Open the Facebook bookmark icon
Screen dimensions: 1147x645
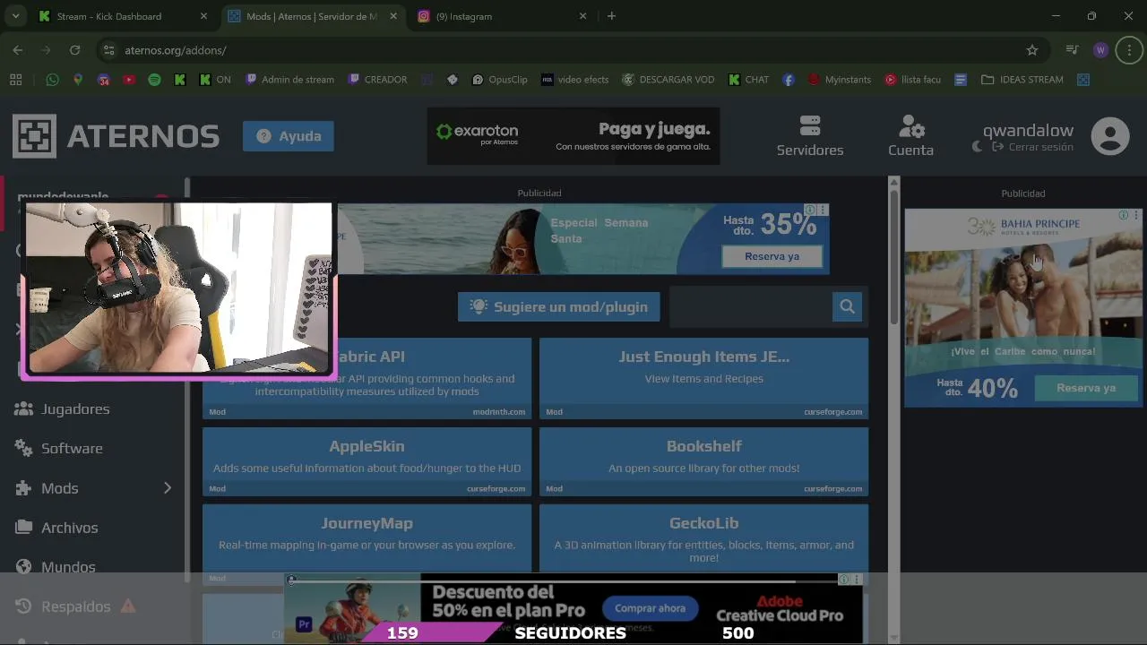click(x=789, y=80)
